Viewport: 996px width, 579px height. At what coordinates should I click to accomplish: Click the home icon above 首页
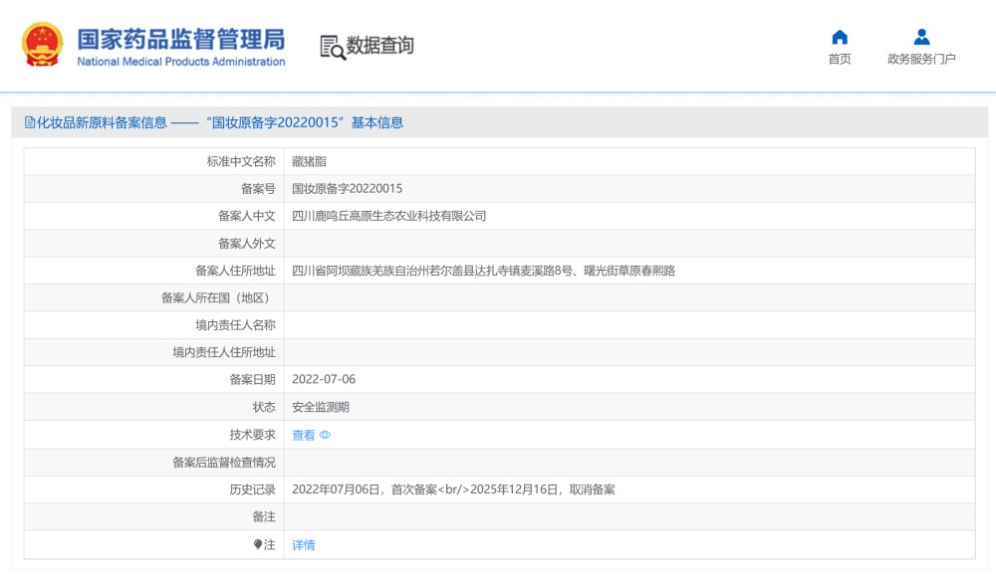click(840, 36)
